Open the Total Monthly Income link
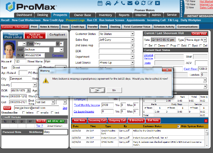 click(87, 105)
